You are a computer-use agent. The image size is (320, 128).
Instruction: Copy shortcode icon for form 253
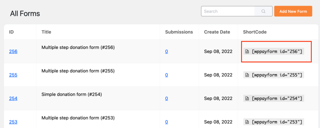[247, 122]
